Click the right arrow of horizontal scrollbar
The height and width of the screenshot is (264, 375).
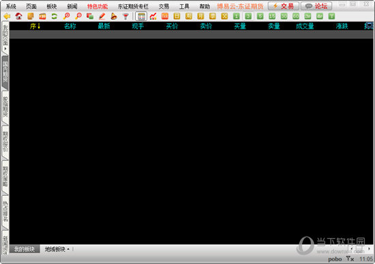pos(369,249)
